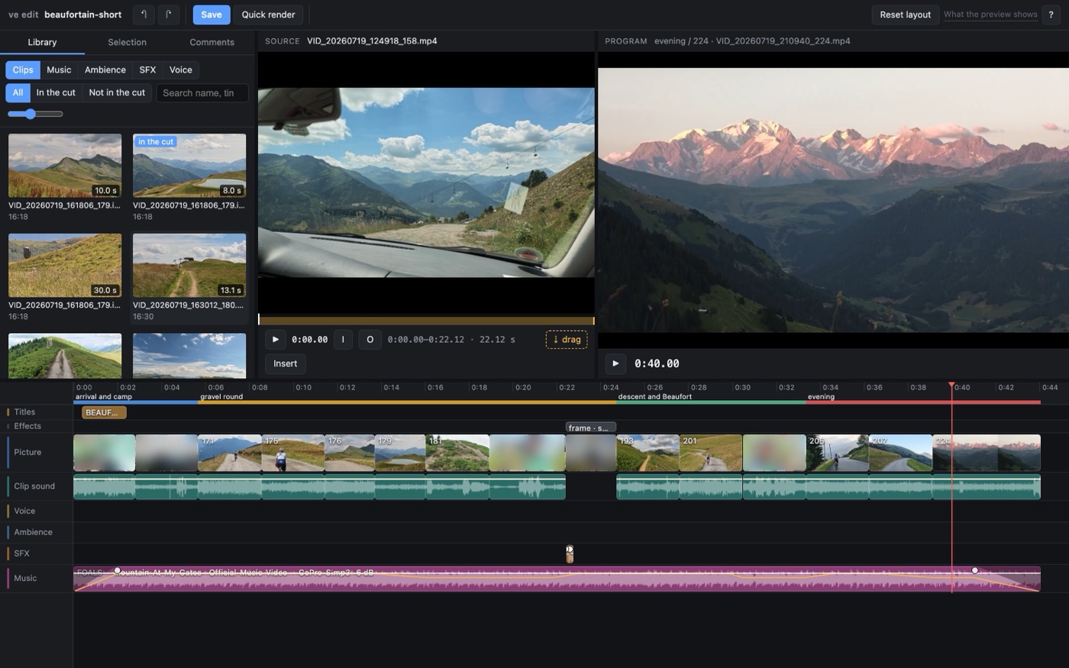The image size is (1069, 668).
Task: Switch to the Library tab
Action: tap(42, 42)
